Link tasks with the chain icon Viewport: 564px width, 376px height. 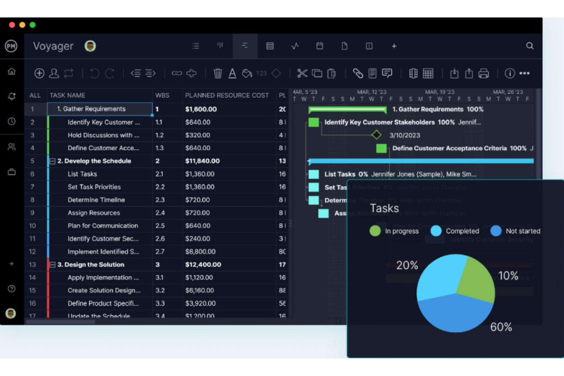(x=176, y=73)
